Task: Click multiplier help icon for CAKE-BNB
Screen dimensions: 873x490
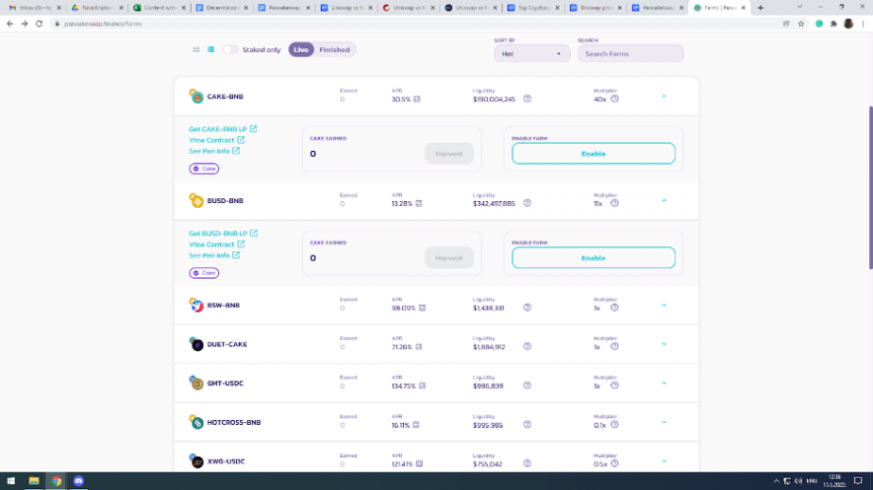Action: point(614,99)
